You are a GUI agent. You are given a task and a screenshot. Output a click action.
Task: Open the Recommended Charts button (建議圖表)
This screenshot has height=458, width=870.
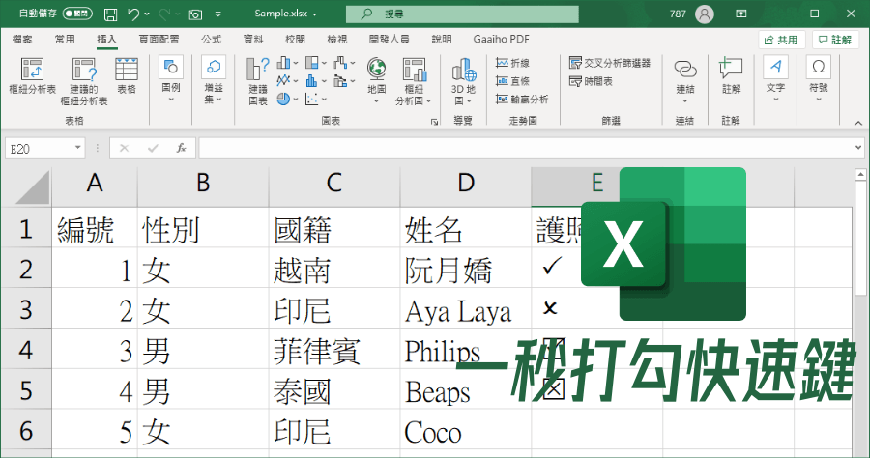tap(257, 81)
